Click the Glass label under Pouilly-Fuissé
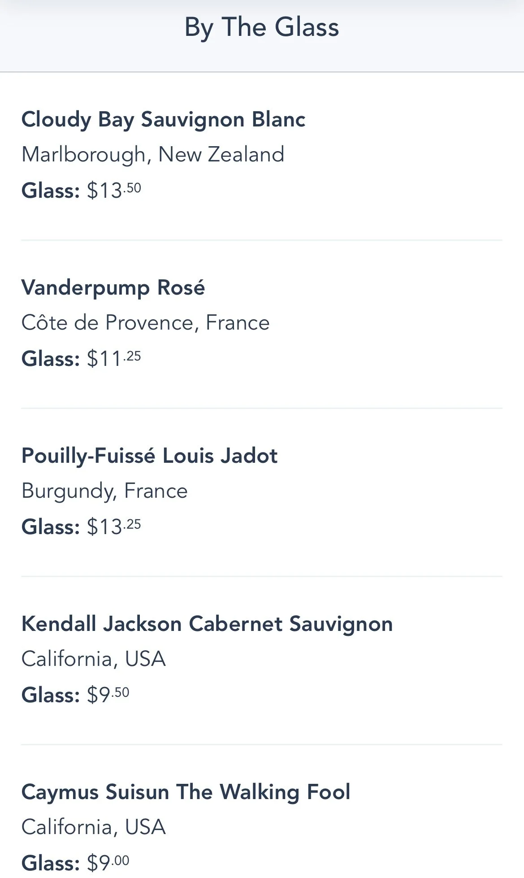The height and width of the screenshot is (878, 524). click(50, 527)
